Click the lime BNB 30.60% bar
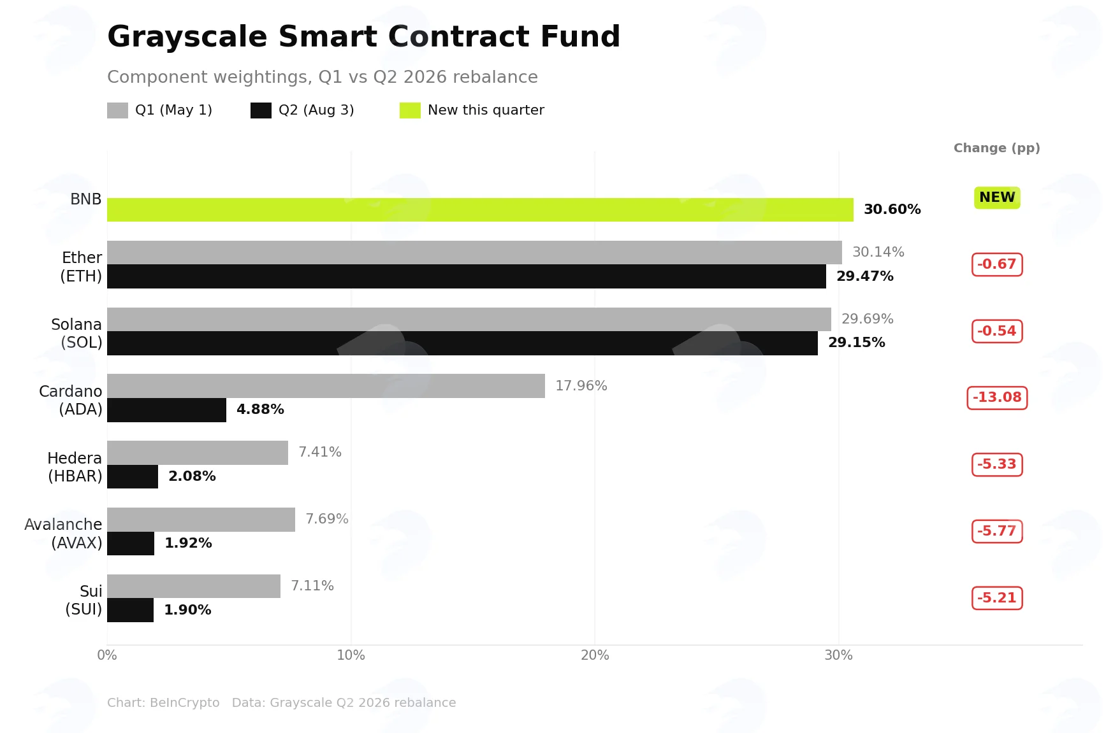The width and height of the screenshot is (1106, 733). coord(480,210)
